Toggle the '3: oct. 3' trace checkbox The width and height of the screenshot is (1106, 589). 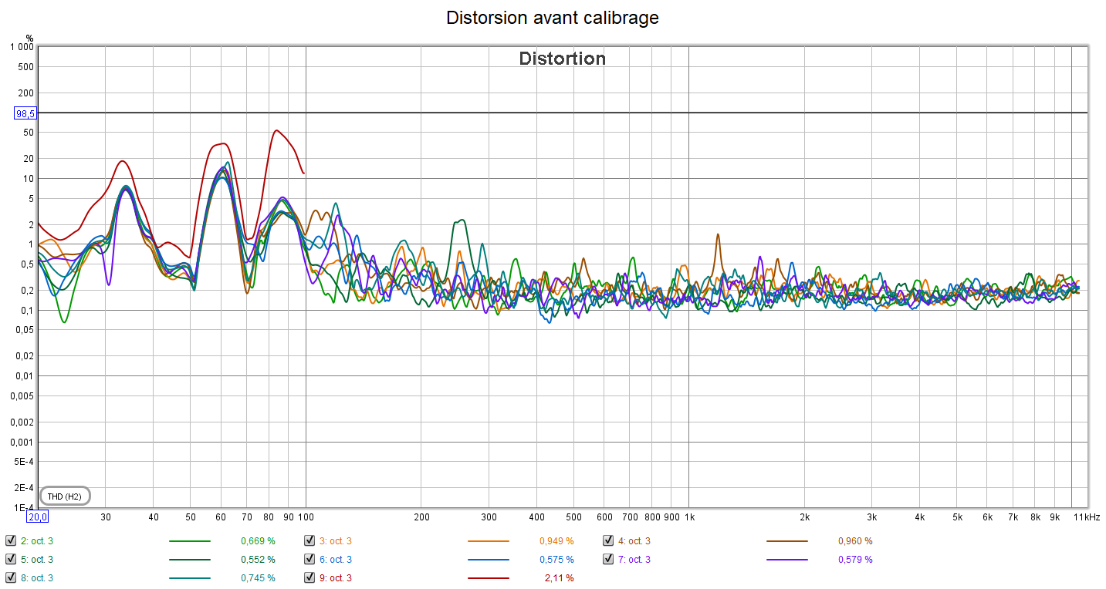coord(309,540)
